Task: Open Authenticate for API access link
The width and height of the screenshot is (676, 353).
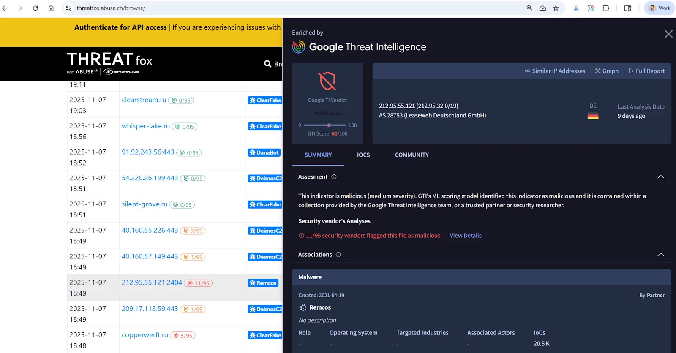Action: click(120, 27)
